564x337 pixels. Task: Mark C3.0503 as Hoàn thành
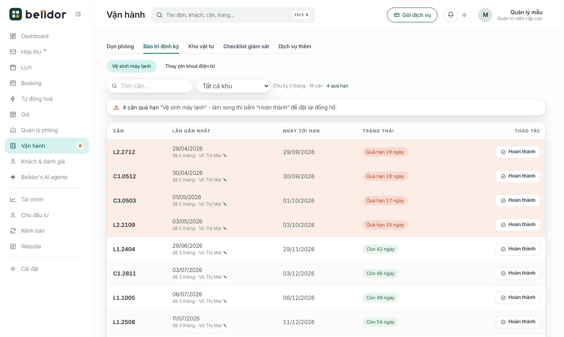pyautogui.click(x=518, y=201)
